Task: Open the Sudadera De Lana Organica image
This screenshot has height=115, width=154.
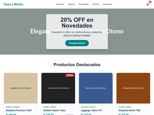Action: tap(21, 88)
